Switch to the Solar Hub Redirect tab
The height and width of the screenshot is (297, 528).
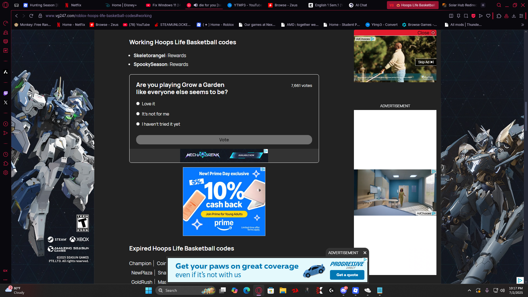tap(460, 5)
